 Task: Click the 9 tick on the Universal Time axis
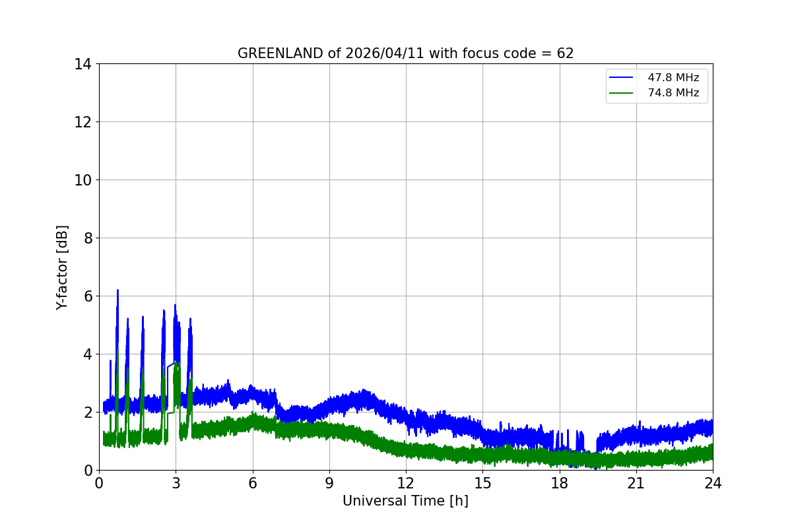[x=329, y=483]
